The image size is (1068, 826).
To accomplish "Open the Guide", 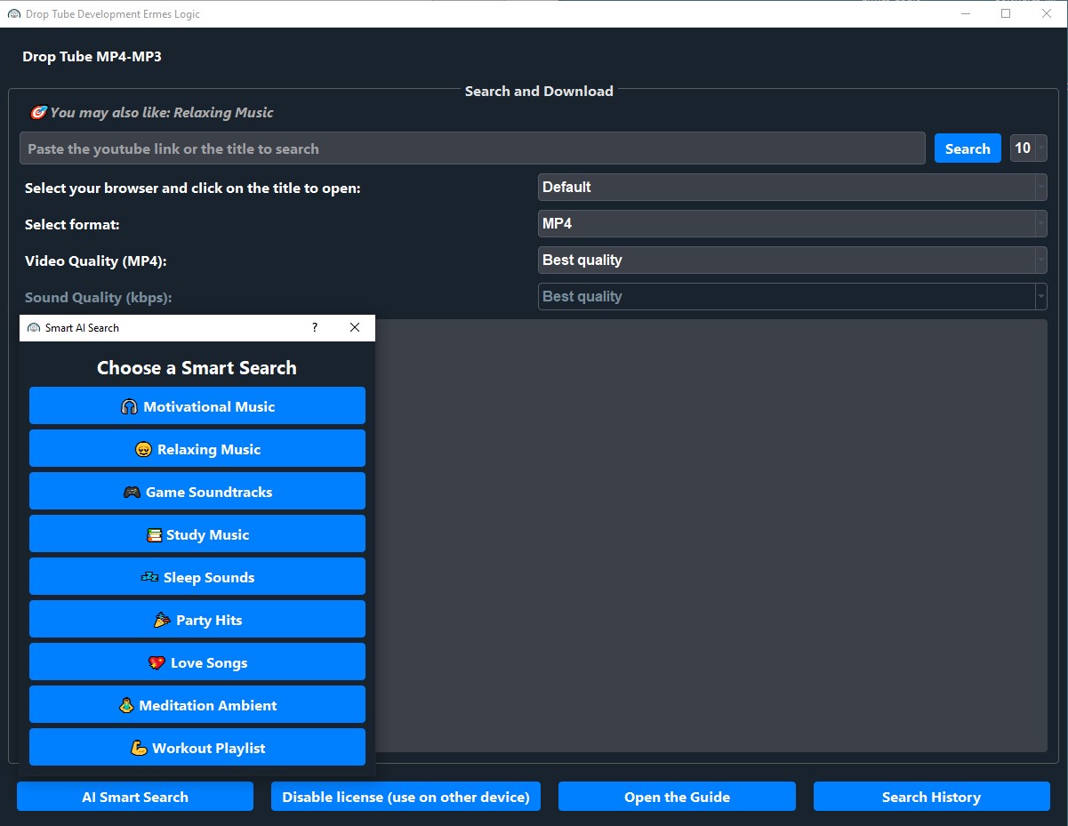I will [677, 798].
